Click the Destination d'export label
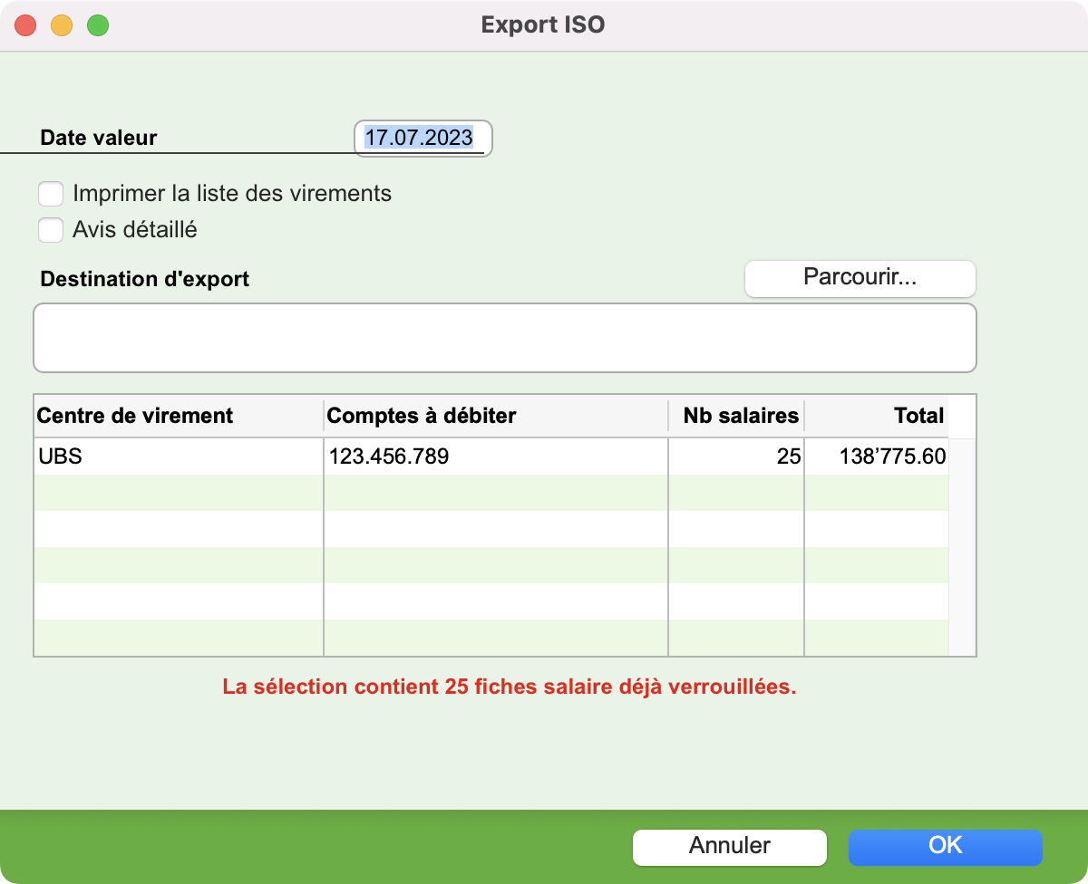The image size is (1088, 884). pyautogui.click(x=145, y=279)
